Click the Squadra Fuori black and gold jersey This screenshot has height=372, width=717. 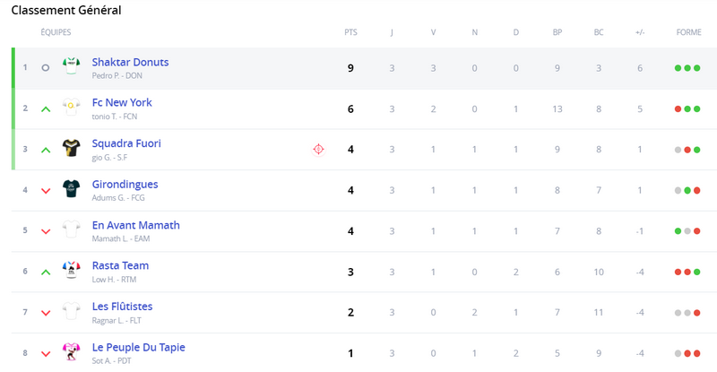(x=72, y=148)
